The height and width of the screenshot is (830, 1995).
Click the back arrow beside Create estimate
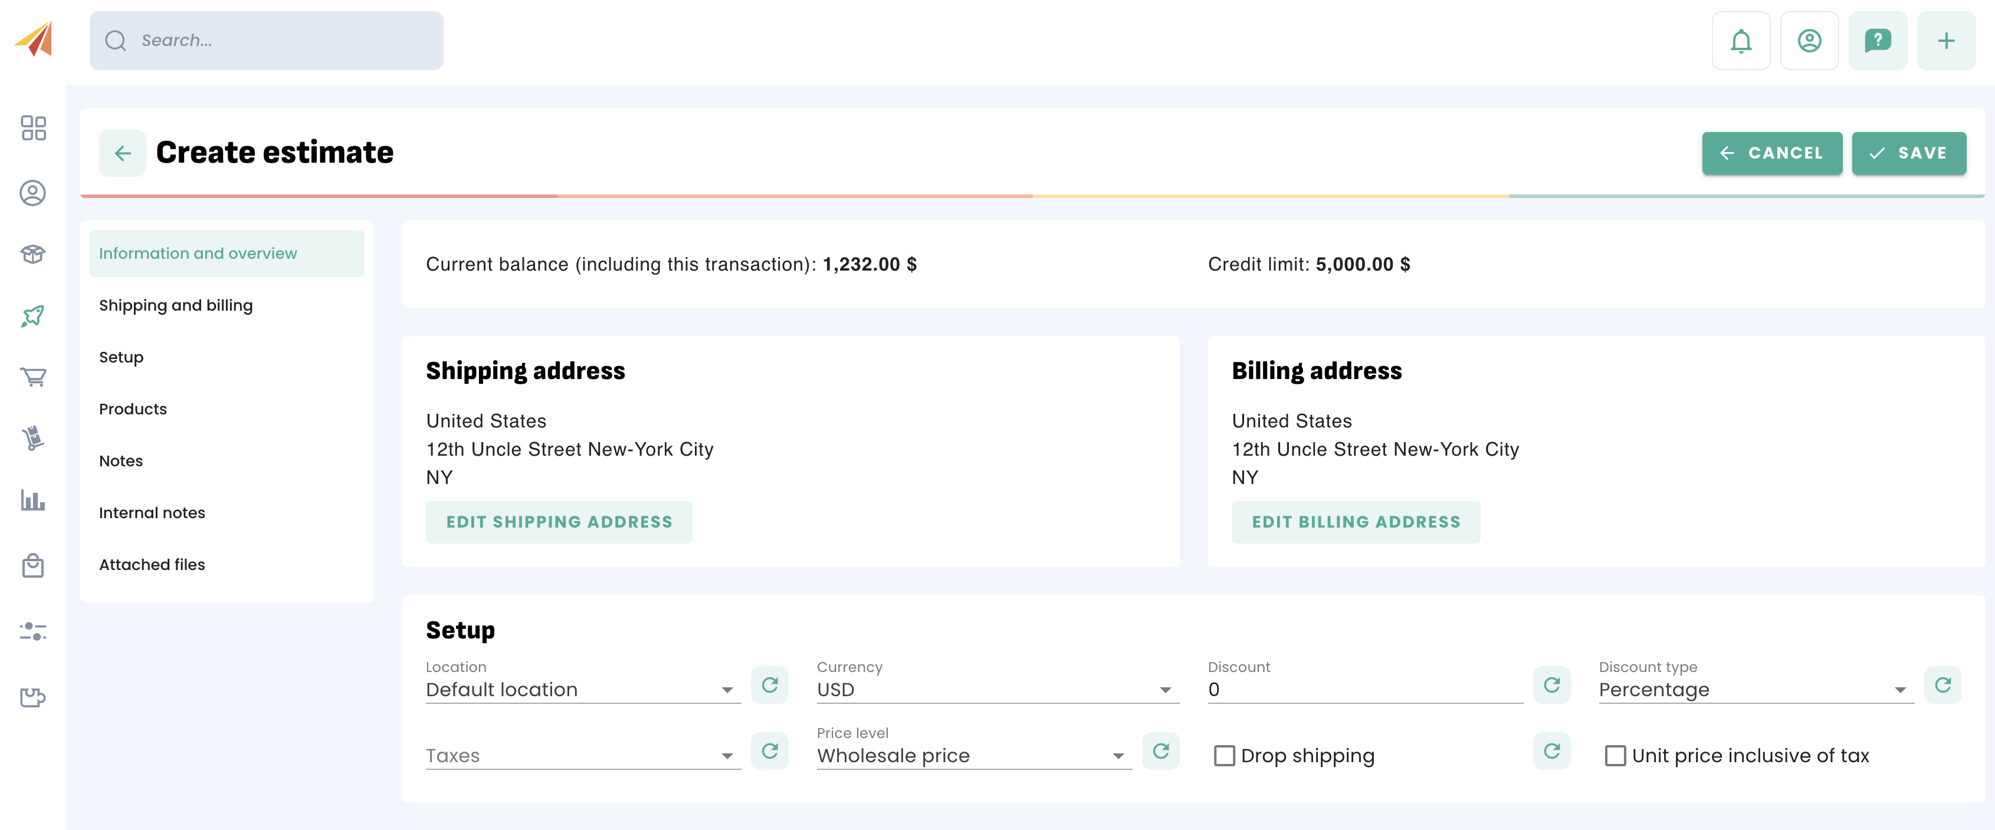122,153
